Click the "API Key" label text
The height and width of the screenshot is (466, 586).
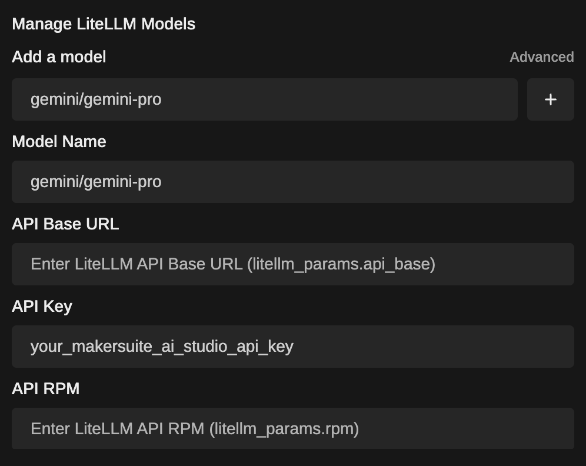(42, 307)
